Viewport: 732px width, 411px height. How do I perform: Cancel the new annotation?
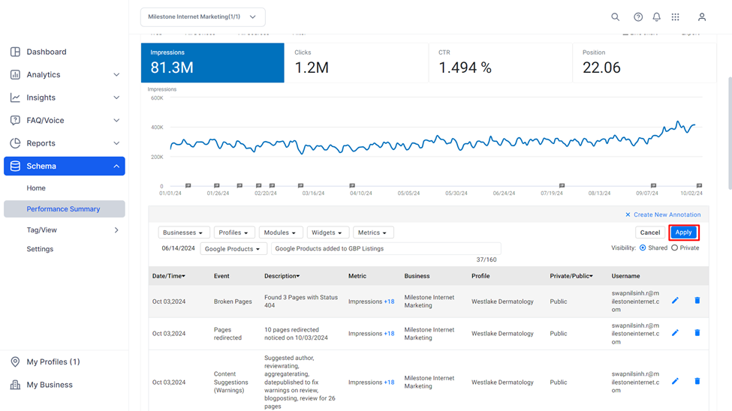[x=650, y=232]
